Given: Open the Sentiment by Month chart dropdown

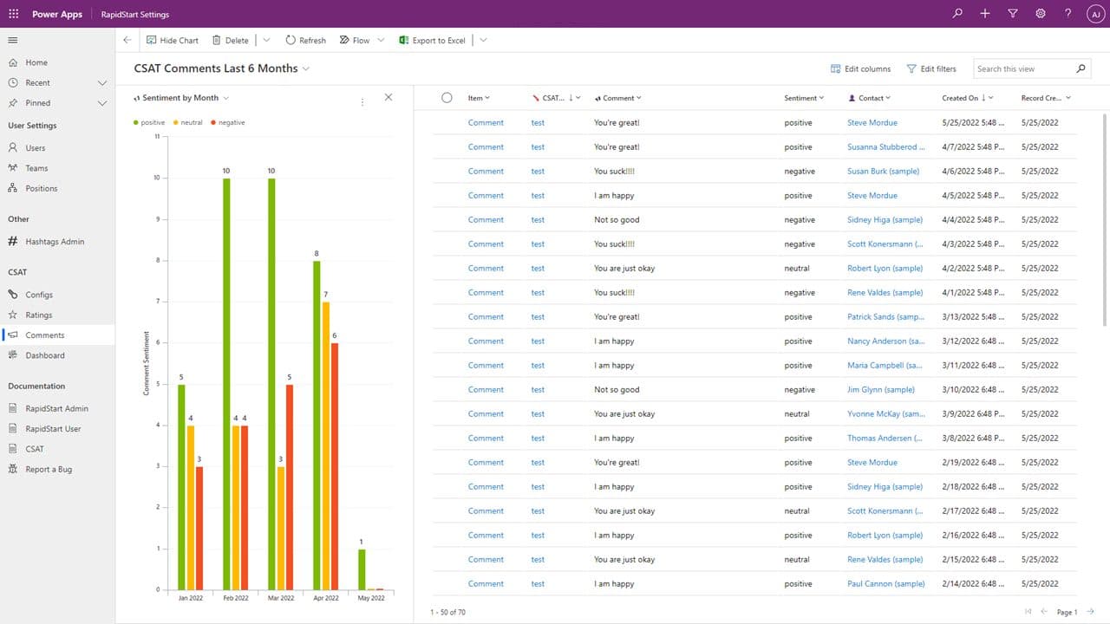Looking at the screenshot, I should (x=226, y=98).
